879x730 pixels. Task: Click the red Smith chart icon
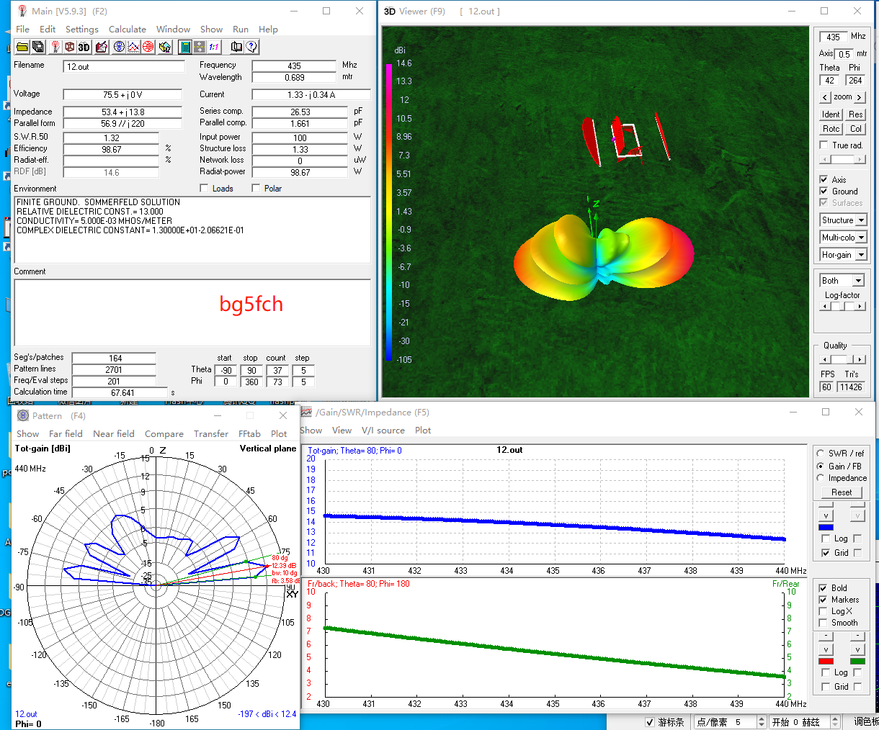click(x=148, y=47)
